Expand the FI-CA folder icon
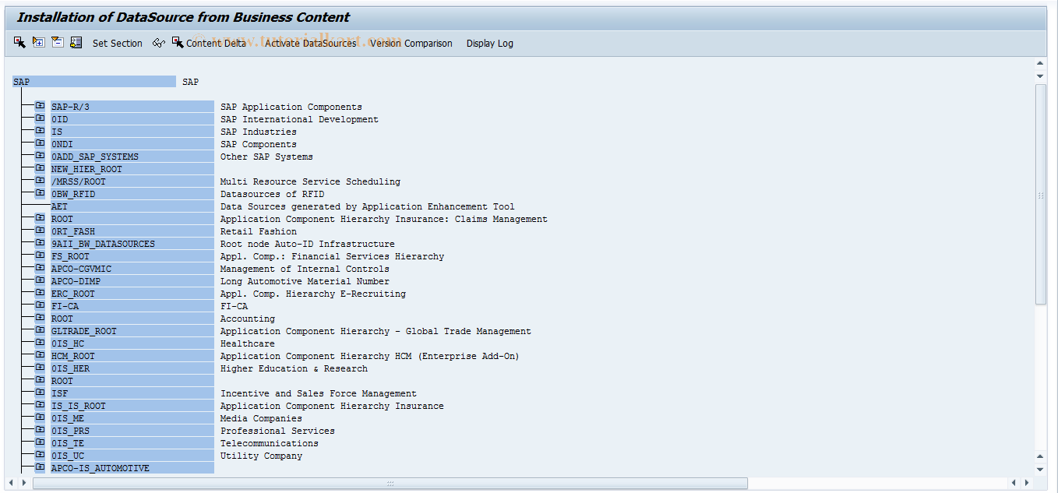 click(40, 305)
